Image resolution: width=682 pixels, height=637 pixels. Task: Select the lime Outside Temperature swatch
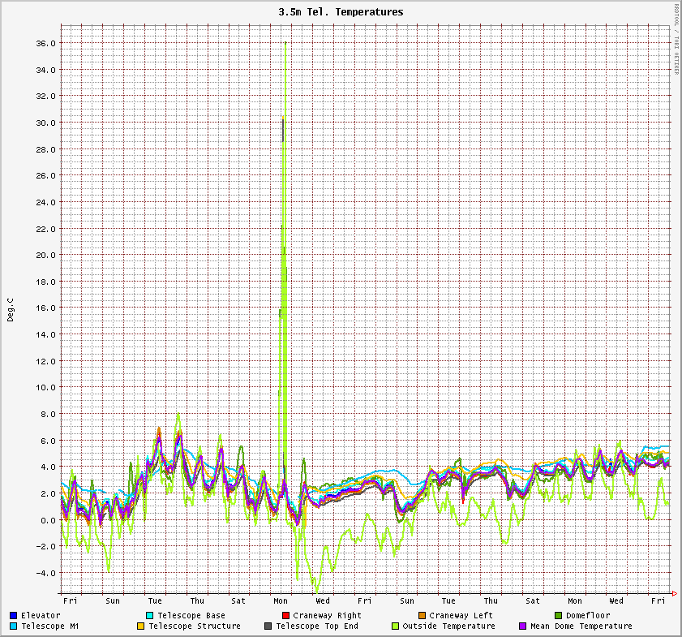click(x=396, y=626)
